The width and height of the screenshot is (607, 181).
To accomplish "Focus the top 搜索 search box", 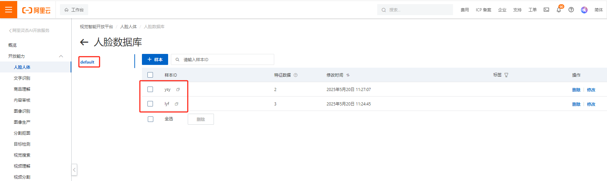I will 415,10.
